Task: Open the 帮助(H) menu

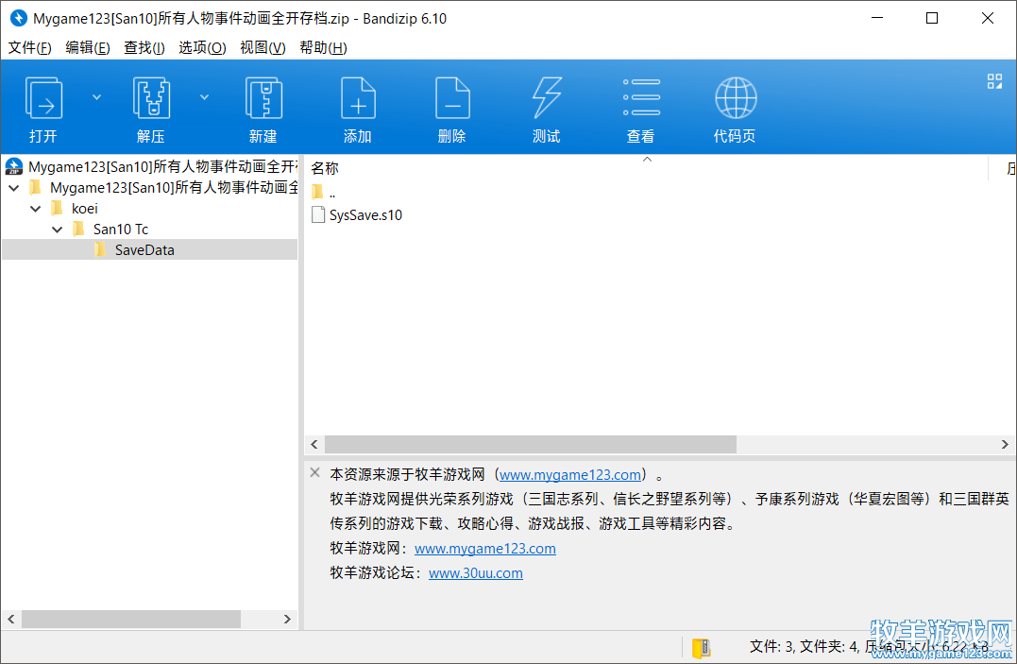Action: [323, 47]
